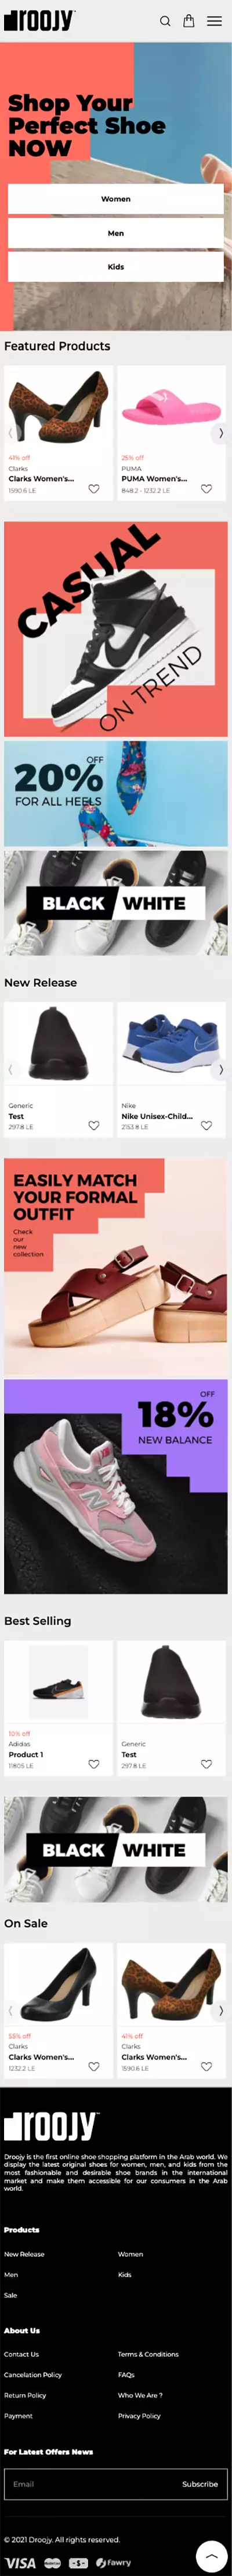This screenshot has height=2576, width=232.
Task: Go to previous On Sale items arrow
Action: tap(11, 2010)
